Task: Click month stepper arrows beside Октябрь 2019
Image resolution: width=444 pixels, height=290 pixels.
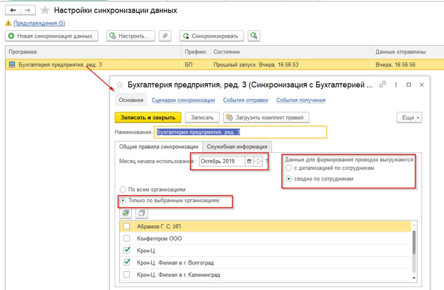Action: point(258,161)
